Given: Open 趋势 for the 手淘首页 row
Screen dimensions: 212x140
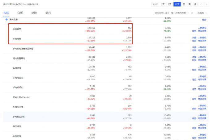Looking at the screenshot, I should pyautogui.click(x=194, y=31).
